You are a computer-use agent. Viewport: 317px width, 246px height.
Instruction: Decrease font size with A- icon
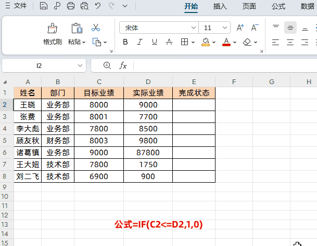(255, 28)
